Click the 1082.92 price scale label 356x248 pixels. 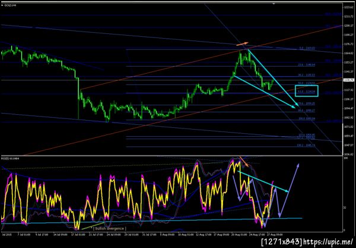click(x=348, y=117)
